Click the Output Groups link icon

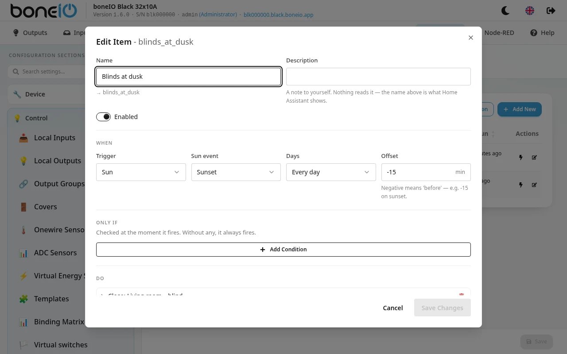[x=23, y=184]
